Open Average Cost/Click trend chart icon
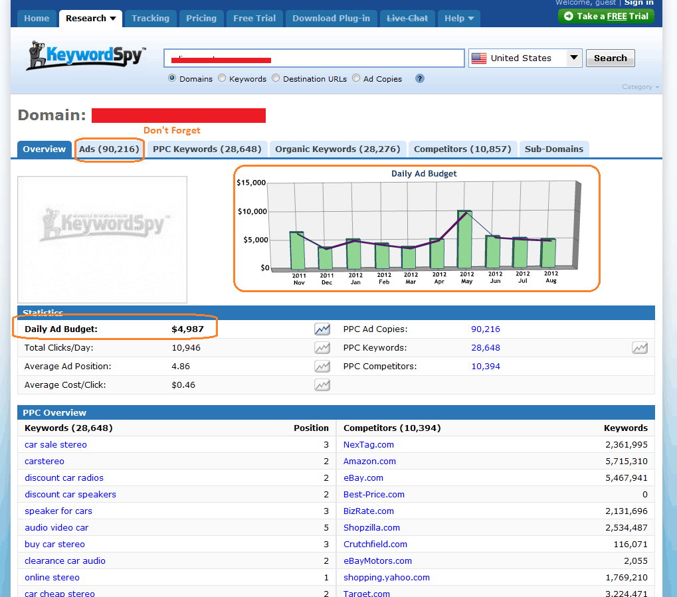This screenshot has height=597, width=677. pyautogui.click(x=322, y=385)
